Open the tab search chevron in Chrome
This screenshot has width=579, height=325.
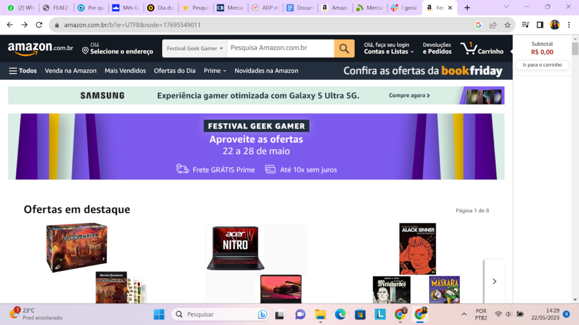[506, 7]
